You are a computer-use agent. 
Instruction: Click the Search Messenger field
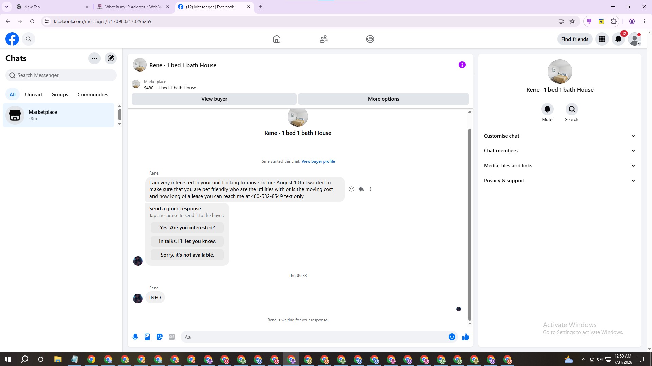[61, 75]
